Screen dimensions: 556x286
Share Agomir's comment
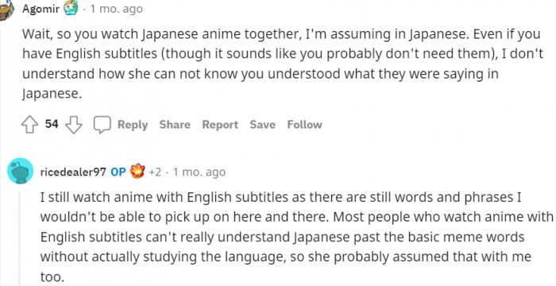175,125
